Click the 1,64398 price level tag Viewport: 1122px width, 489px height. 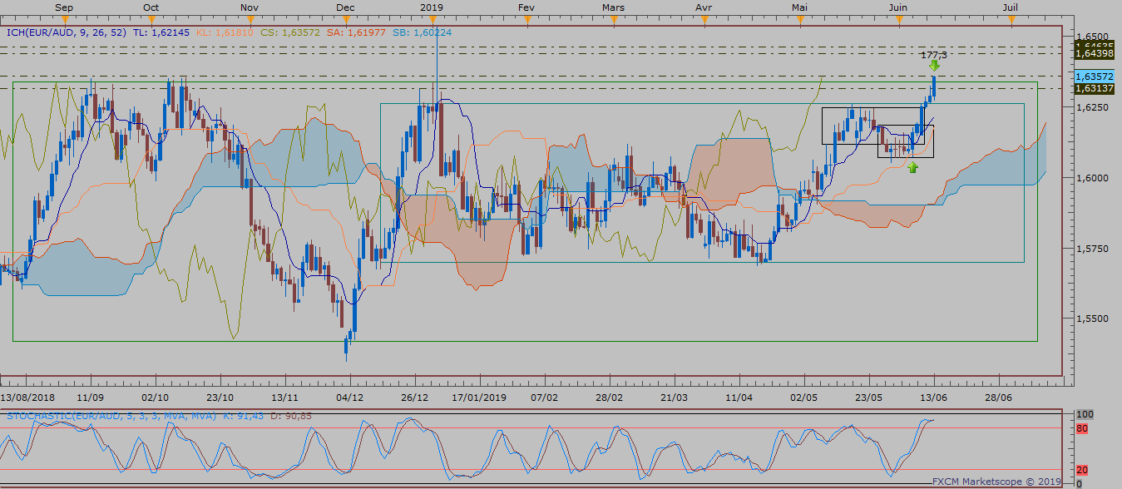coord(1095,53)
